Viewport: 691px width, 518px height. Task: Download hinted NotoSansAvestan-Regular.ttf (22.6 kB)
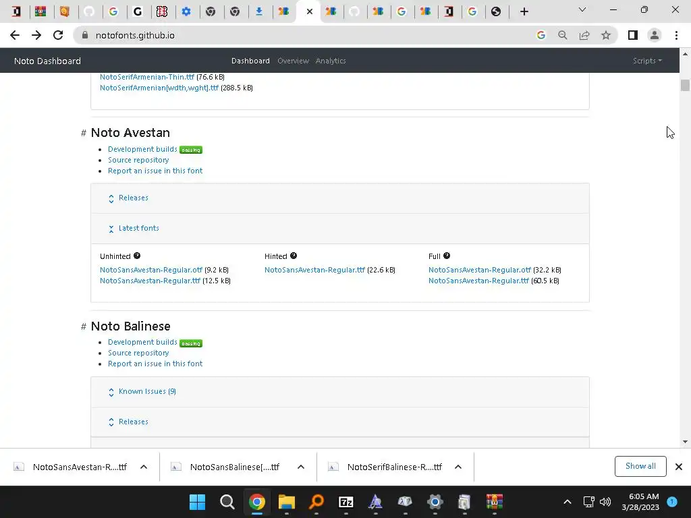coord(314,270)
